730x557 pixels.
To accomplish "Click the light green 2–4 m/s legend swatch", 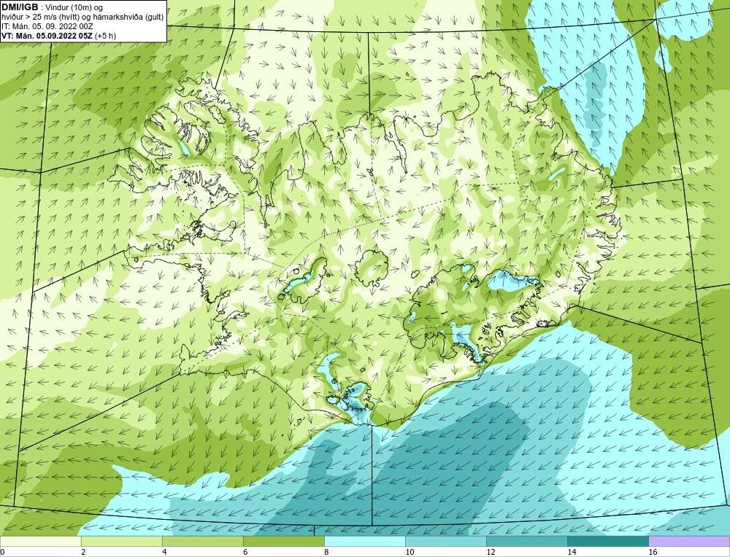I will coord(121,541).
